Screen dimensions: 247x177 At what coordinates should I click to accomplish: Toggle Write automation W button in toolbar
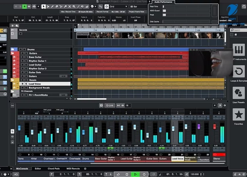(29, 6)
